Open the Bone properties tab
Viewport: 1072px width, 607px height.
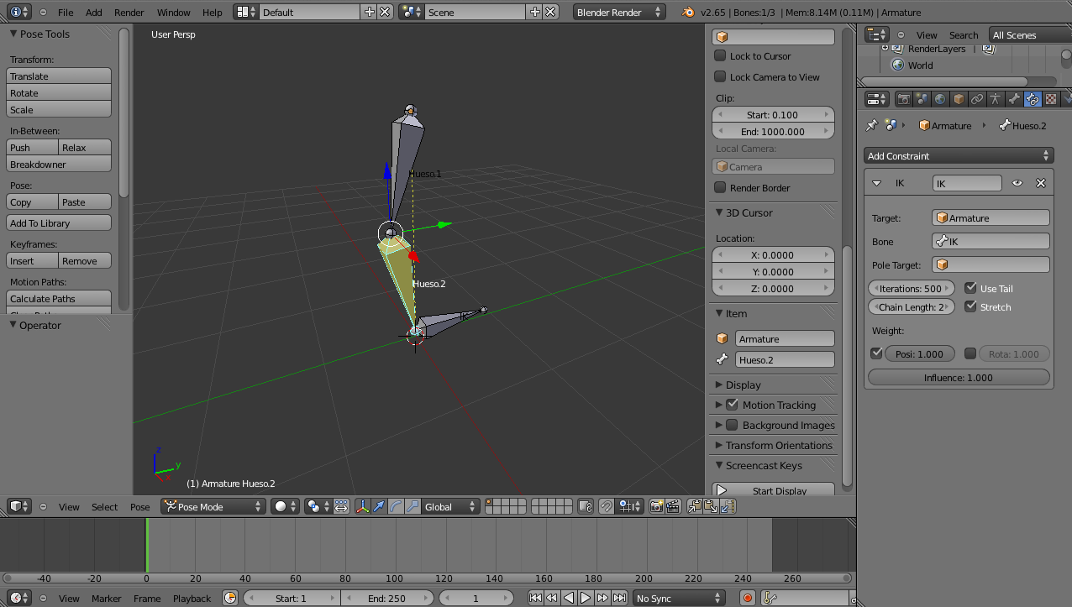tap(1014, 99)
